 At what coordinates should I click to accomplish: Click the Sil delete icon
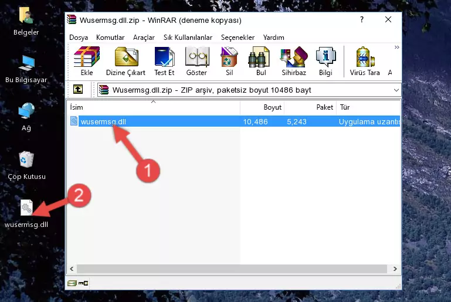(229, 61)
